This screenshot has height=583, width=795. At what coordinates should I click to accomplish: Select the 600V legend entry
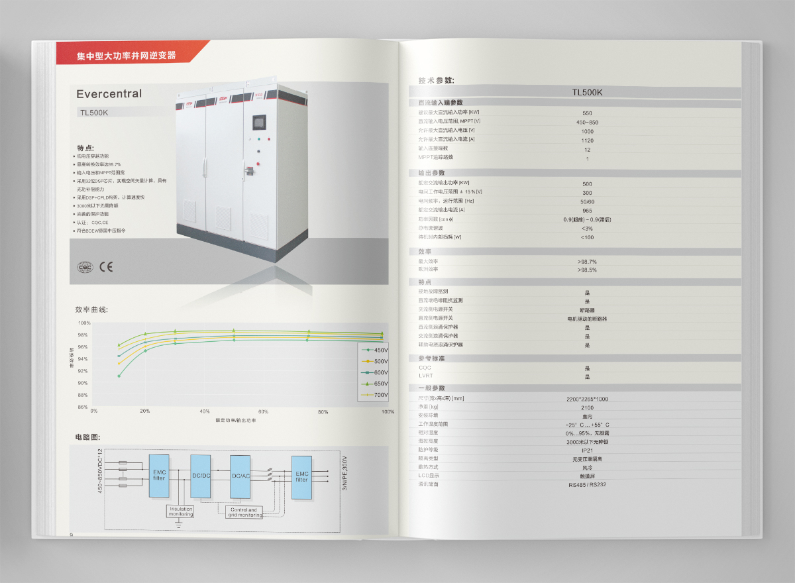click(374, 372)
